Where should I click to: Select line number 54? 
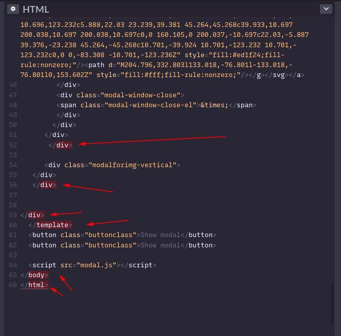coord(13,165)
